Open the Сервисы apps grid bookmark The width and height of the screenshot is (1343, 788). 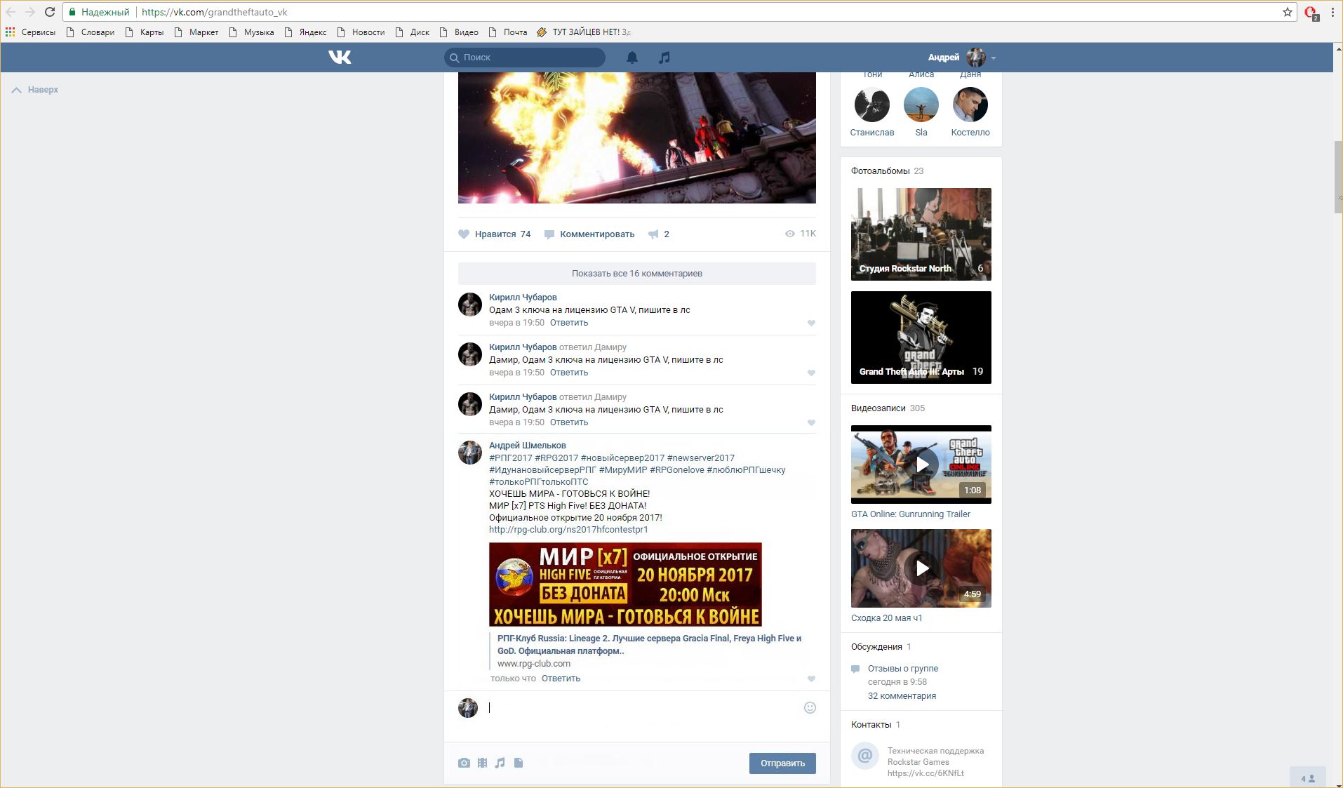click(x=31, y=32)
